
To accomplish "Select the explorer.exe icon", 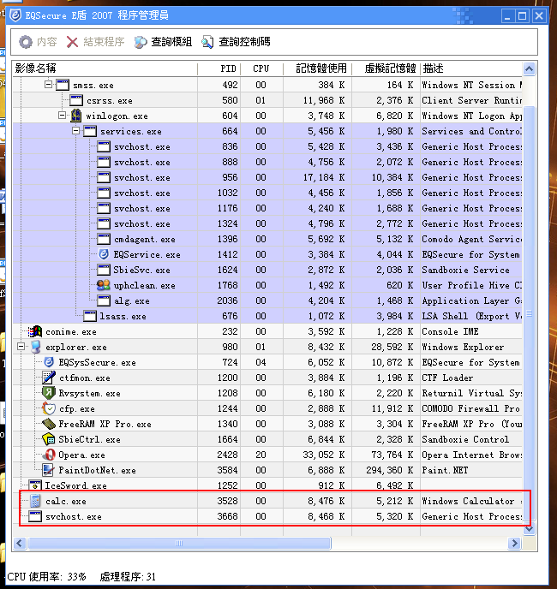I will (x=36, y=347).
